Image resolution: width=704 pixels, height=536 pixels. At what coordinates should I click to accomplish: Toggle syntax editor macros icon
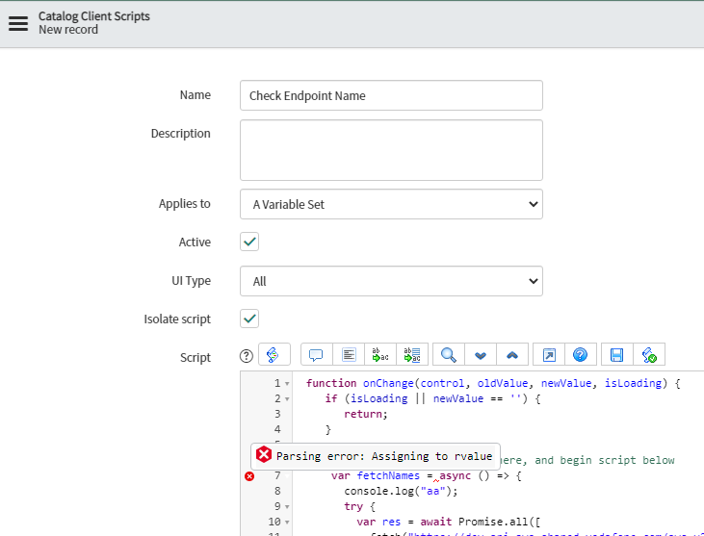pyautogui.click(x=274, y=355)
